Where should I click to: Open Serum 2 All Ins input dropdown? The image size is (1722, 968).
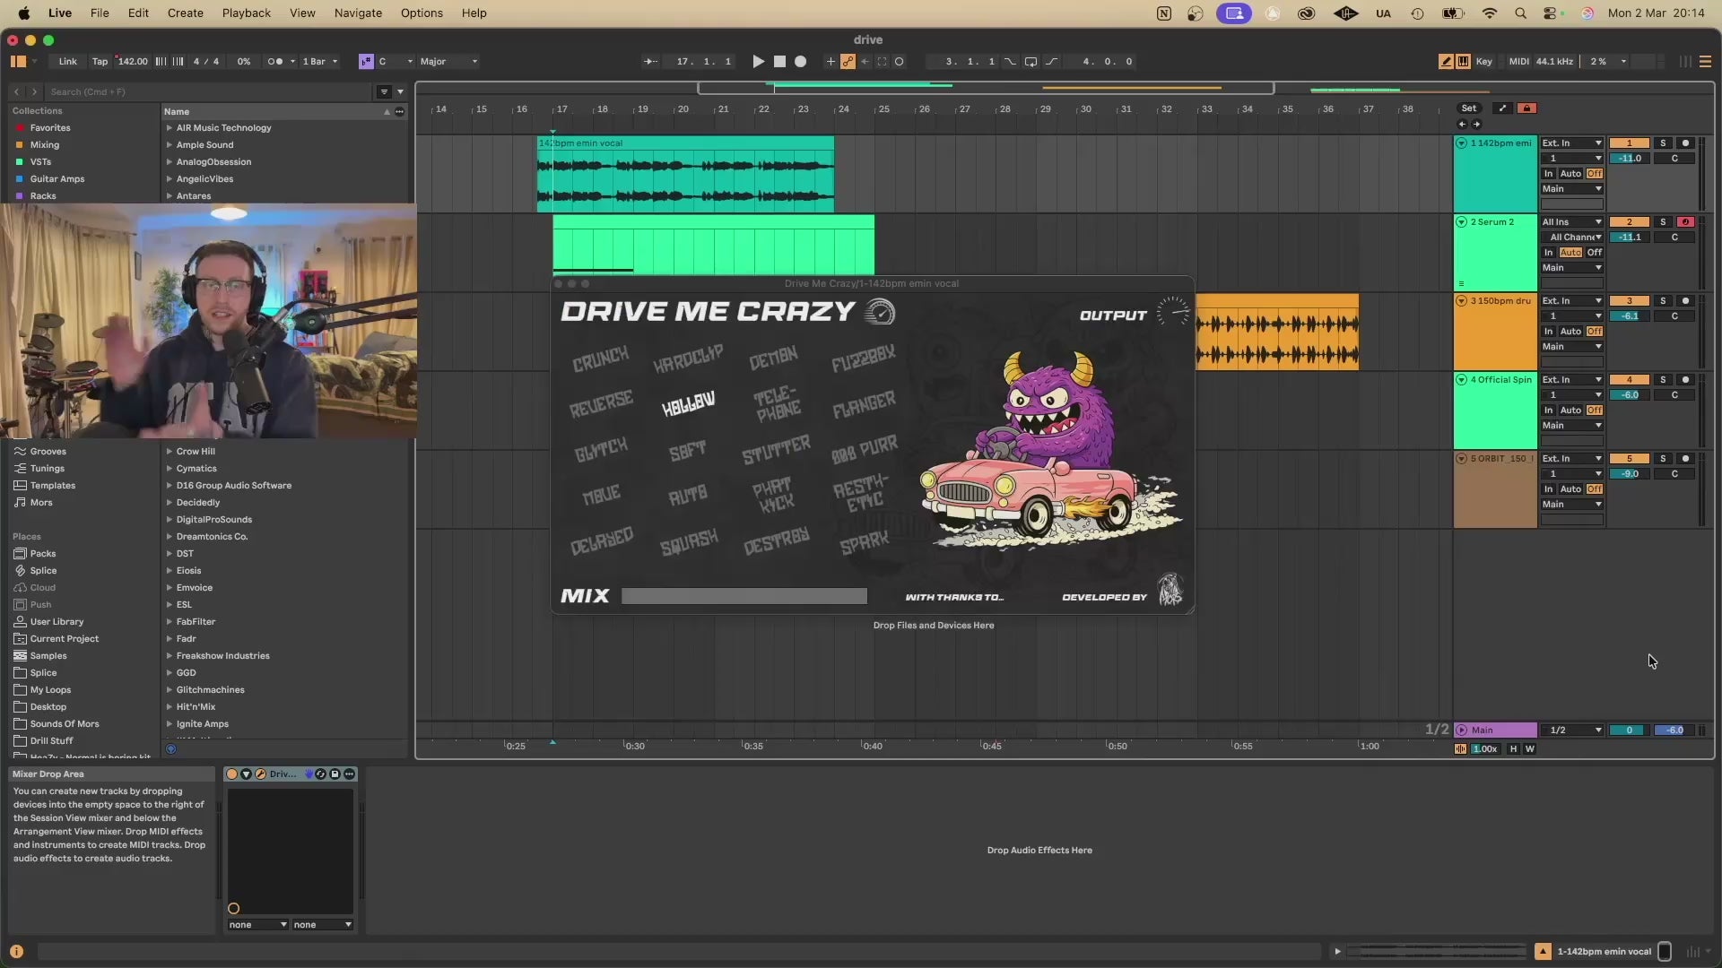pos(1571,222)
